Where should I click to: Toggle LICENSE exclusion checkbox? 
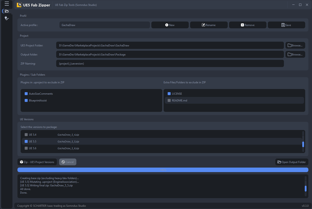169,94
